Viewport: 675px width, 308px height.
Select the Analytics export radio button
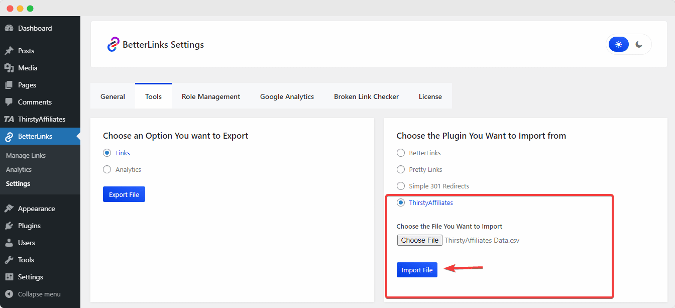point(107,169)
